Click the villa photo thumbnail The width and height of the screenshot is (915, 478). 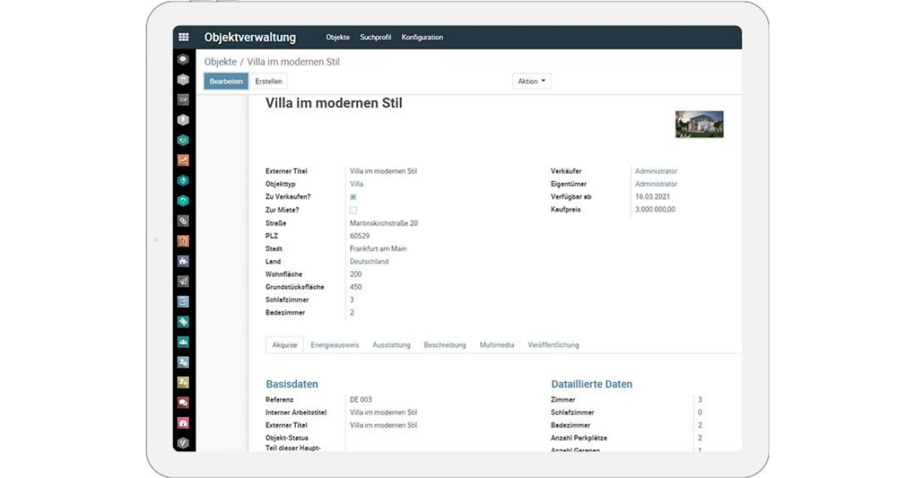click(x=701, y=123)
